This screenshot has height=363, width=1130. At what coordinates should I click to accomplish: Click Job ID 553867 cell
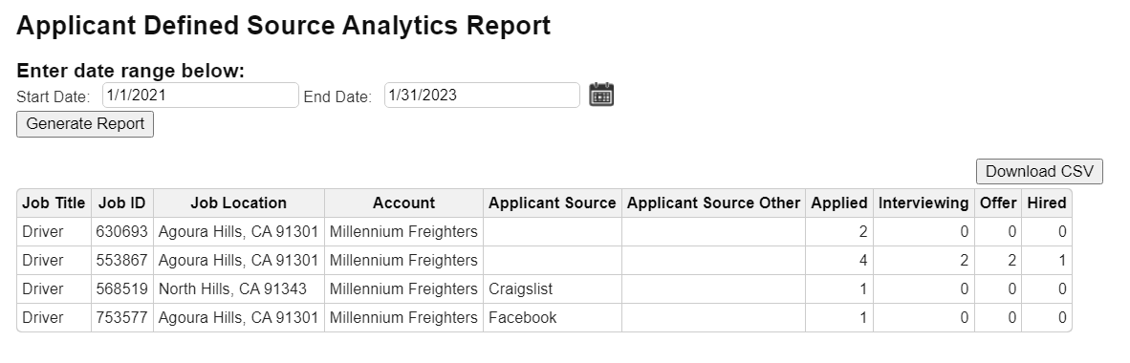(122, 260)
